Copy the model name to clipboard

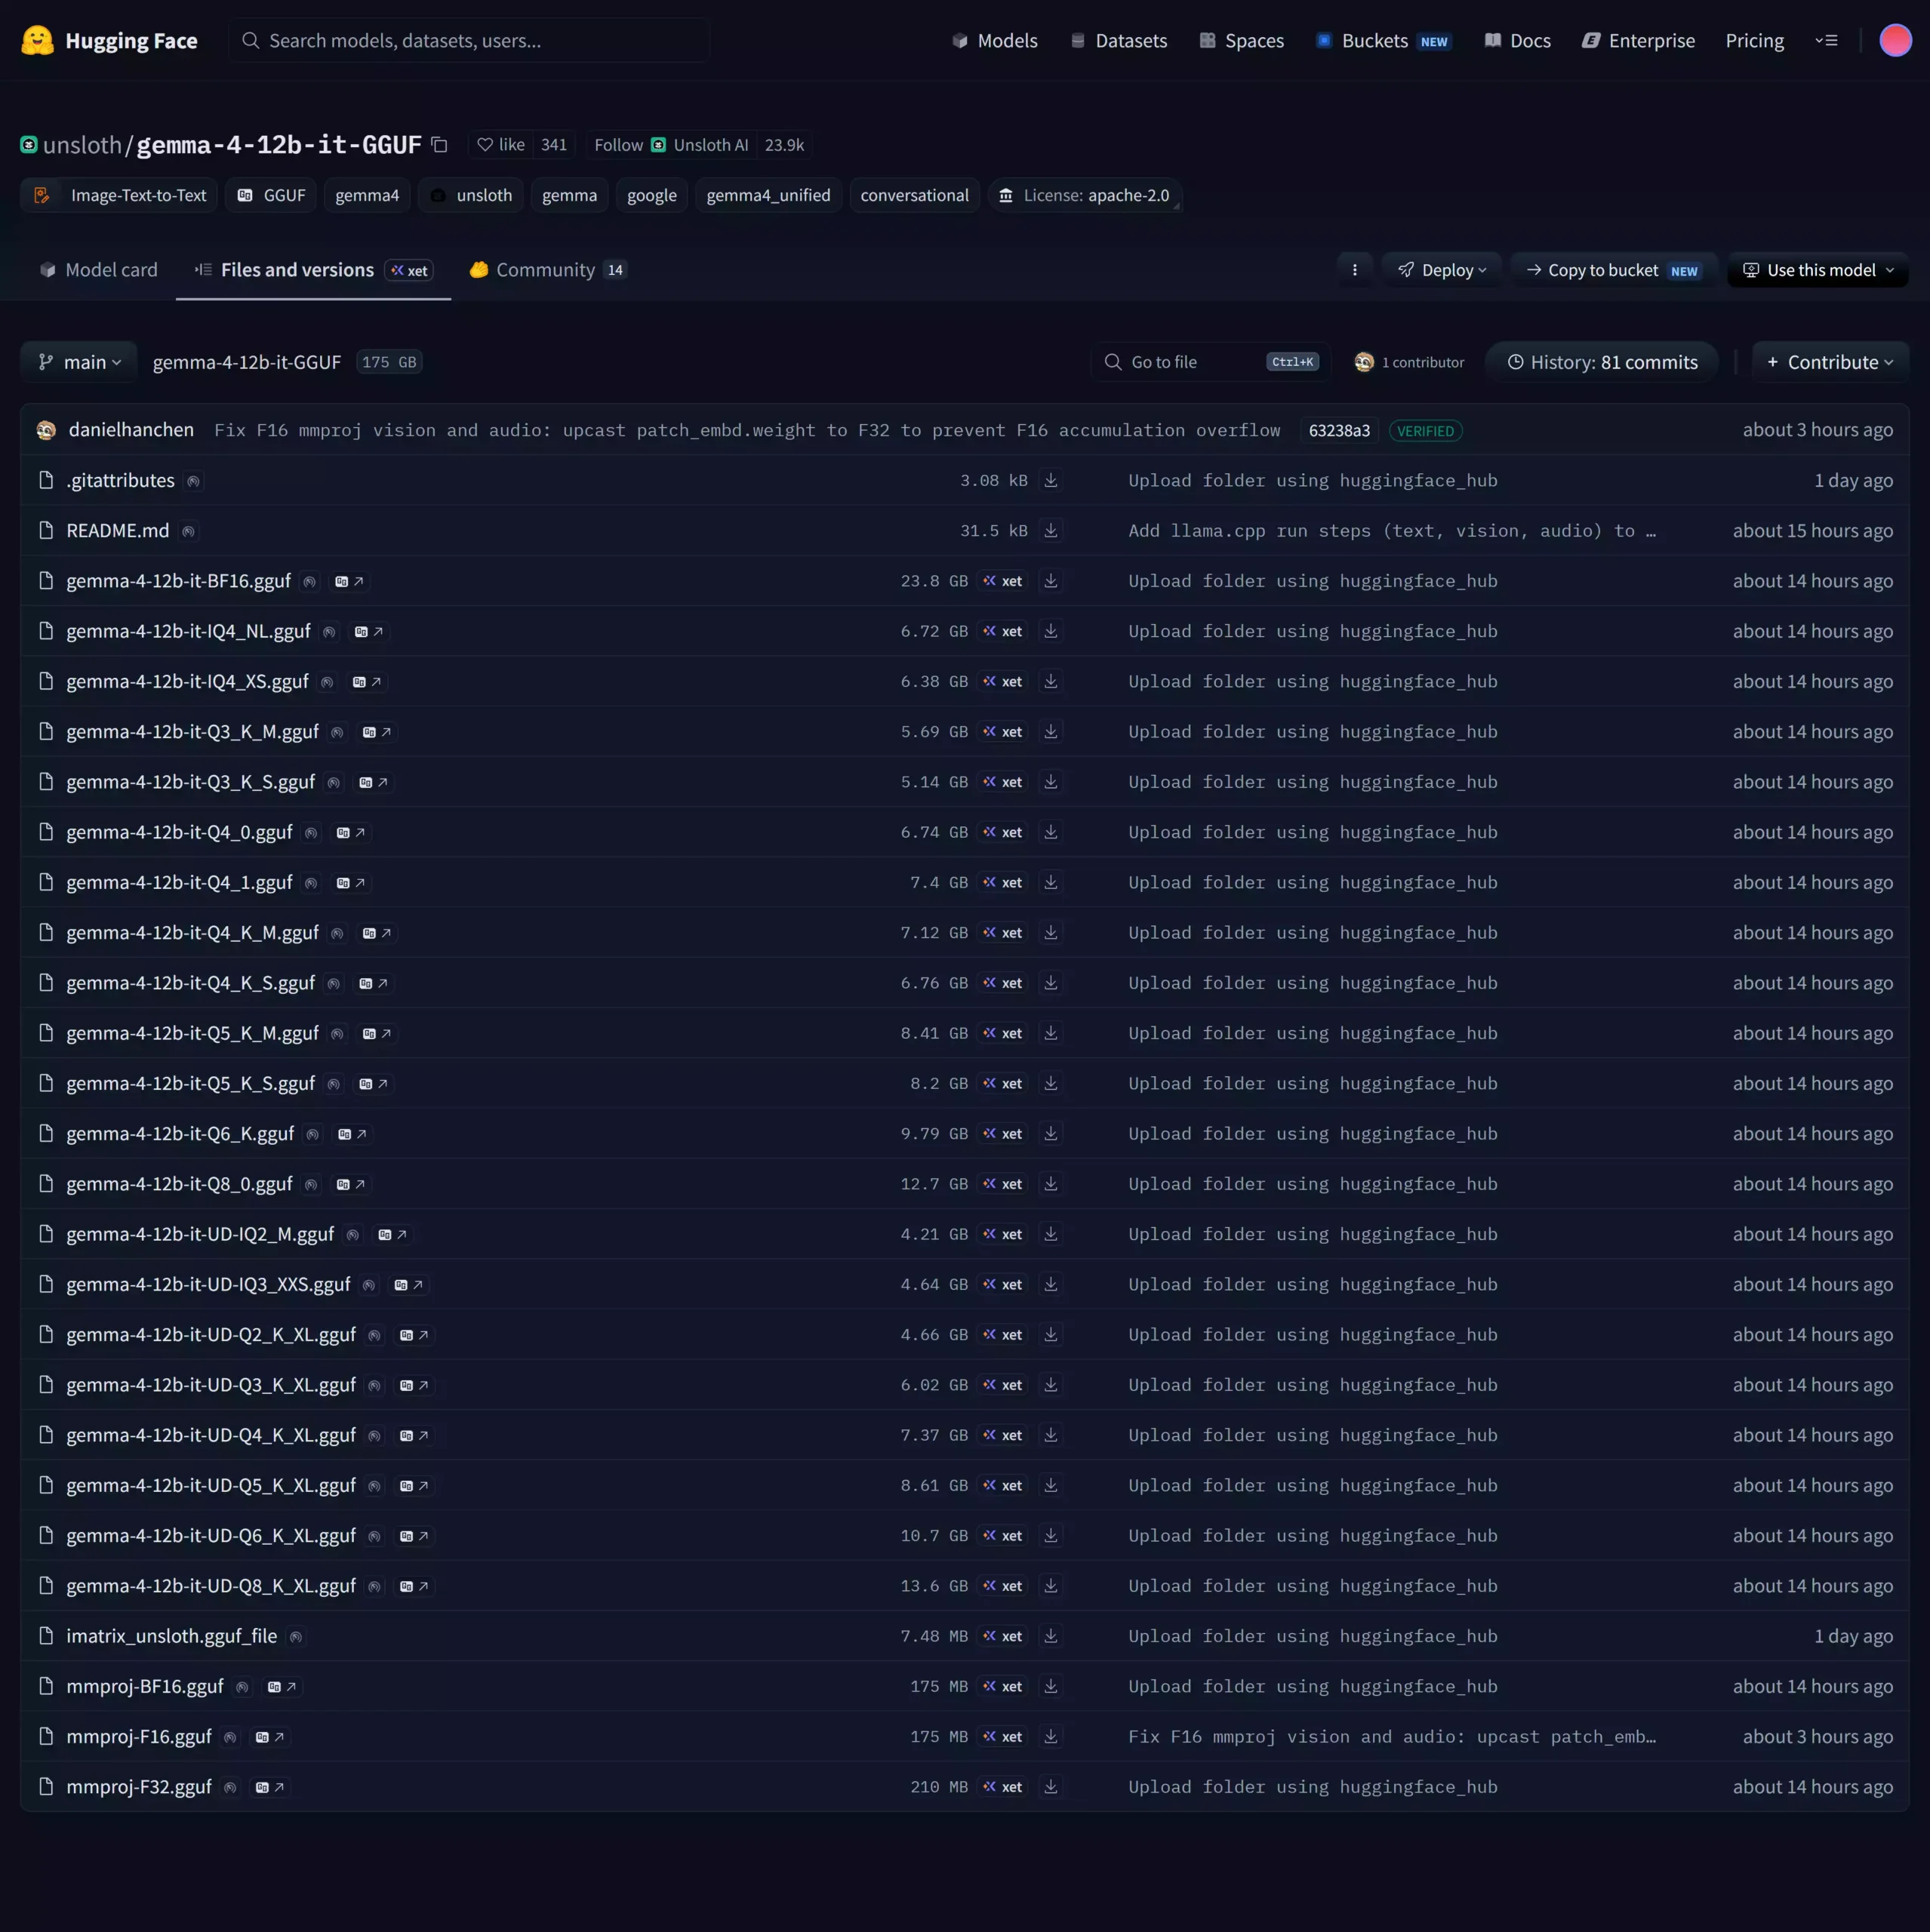pyautogui.click(x=439, y=145)
